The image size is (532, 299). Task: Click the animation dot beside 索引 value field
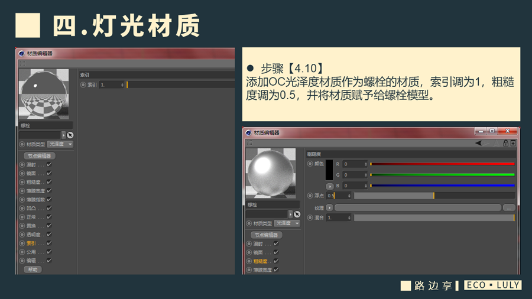[x=83, y=84]
